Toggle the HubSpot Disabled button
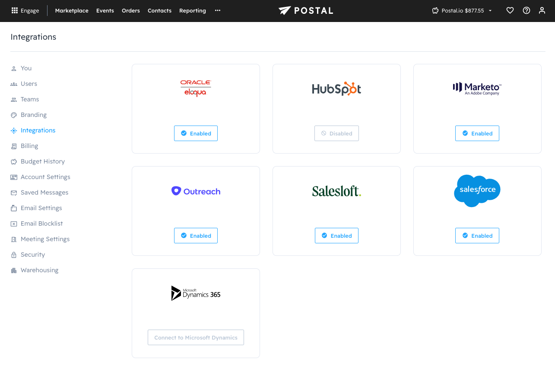 pyautogui.click(x=336, y=133)
